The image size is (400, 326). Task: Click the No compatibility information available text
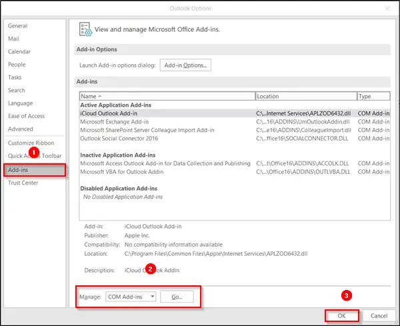[x=173, y=245]
